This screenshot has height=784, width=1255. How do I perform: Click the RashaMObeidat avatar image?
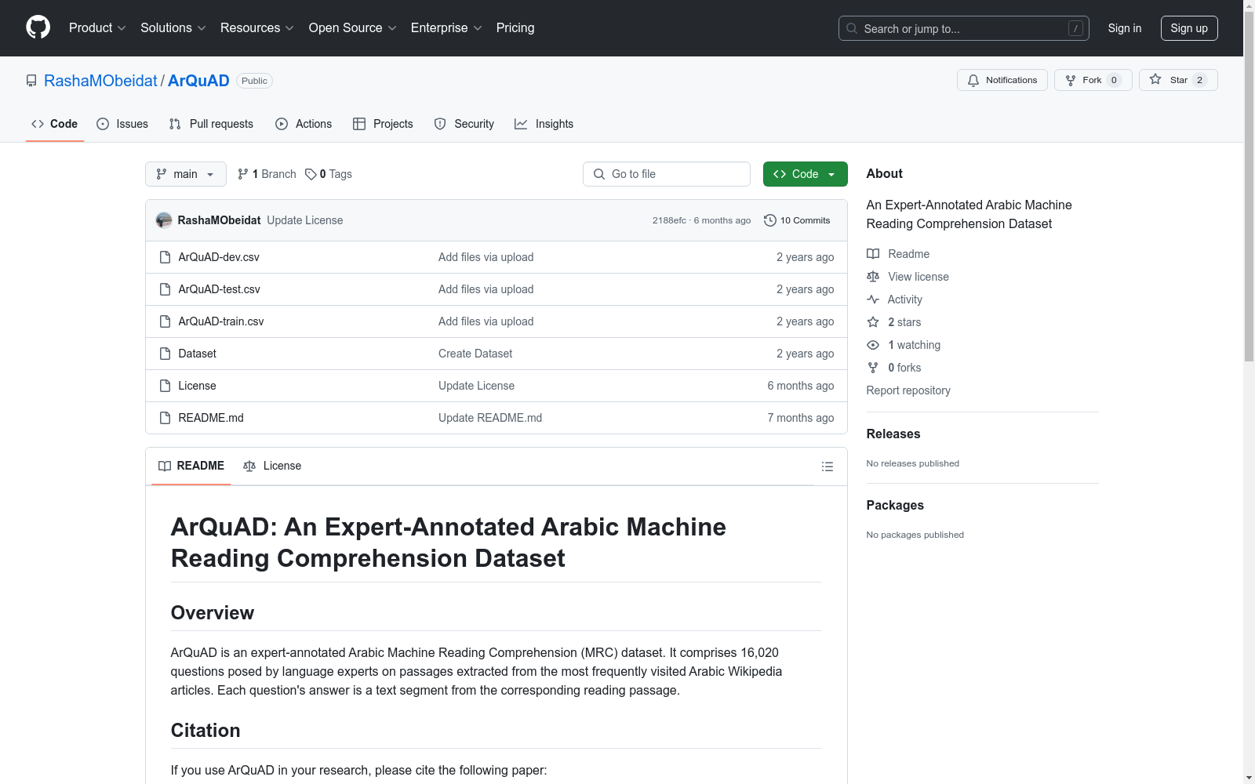[x=164, y=220]
